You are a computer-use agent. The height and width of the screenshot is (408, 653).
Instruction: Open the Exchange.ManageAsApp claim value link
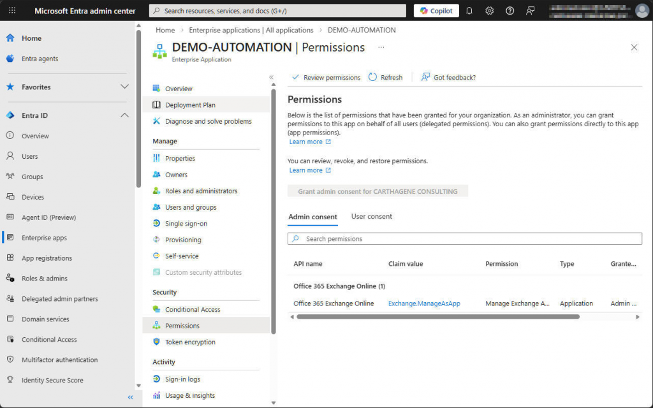pos(423,303)
